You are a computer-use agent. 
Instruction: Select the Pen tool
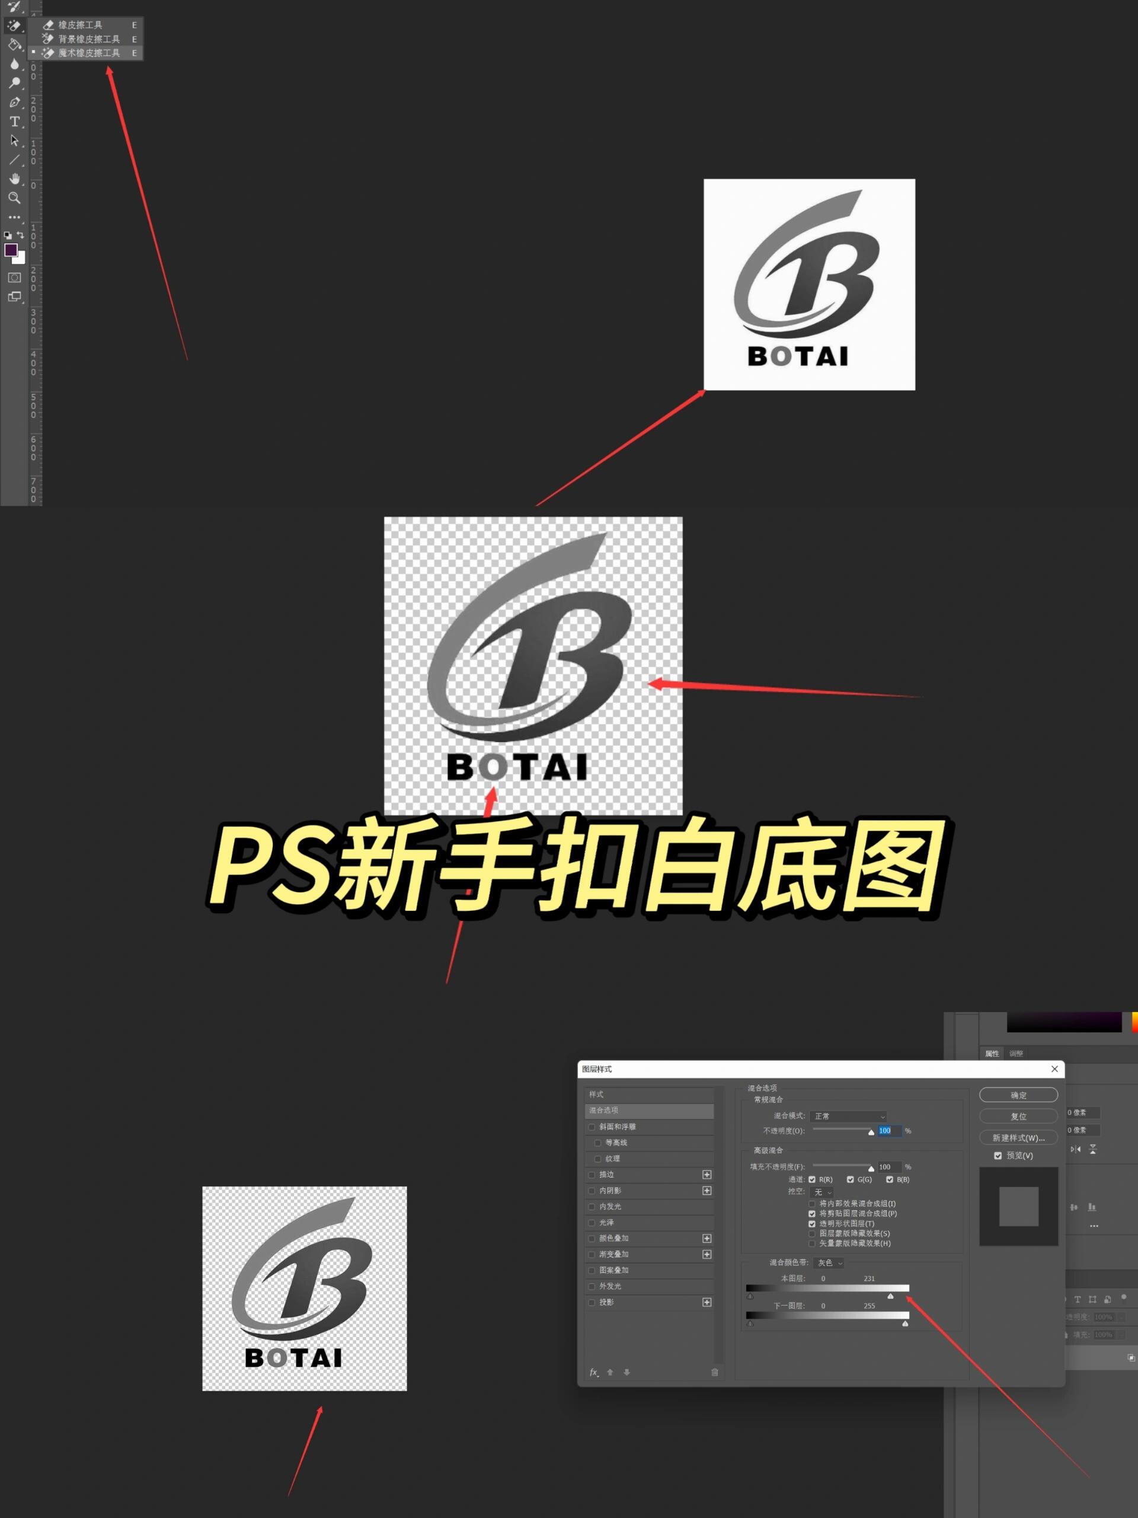coord(14,102)
